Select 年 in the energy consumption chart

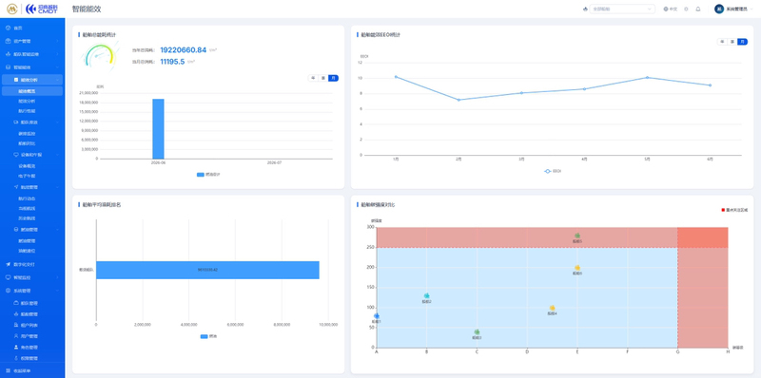(x=313, y=78)
